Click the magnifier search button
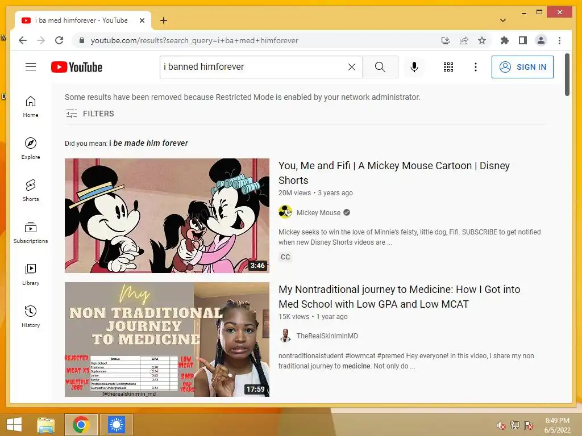The image size is (582, 436). (x=380, y=67)
